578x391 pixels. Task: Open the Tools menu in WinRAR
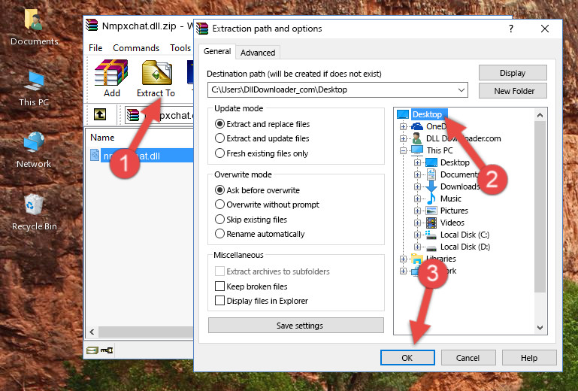click(x=180, y=48)
